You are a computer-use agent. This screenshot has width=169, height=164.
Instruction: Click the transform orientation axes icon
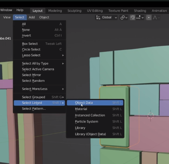pos(98,18)
